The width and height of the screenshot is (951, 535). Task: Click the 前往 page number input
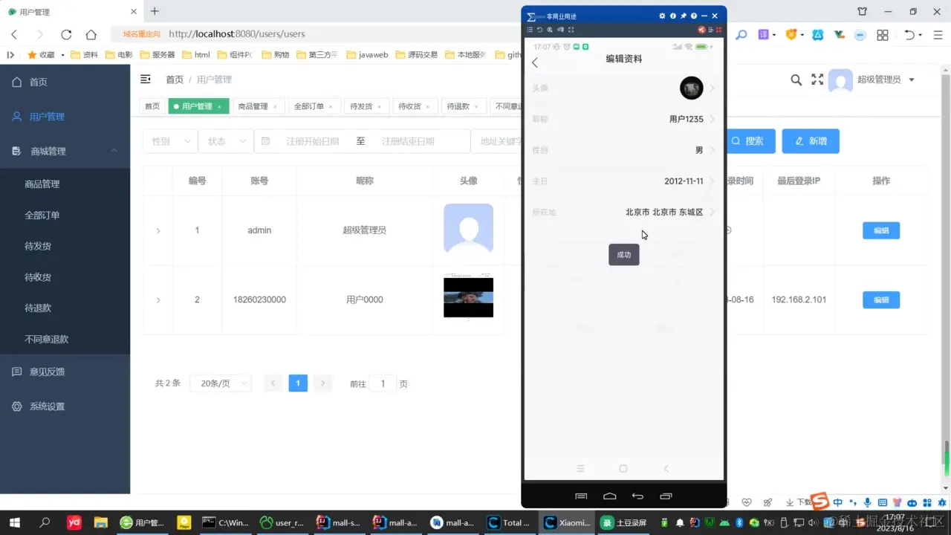click(x=383, y=383)
